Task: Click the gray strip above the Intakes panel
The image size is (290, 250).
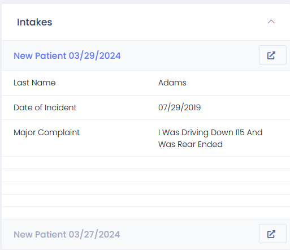Action: (x=145, y=2)
